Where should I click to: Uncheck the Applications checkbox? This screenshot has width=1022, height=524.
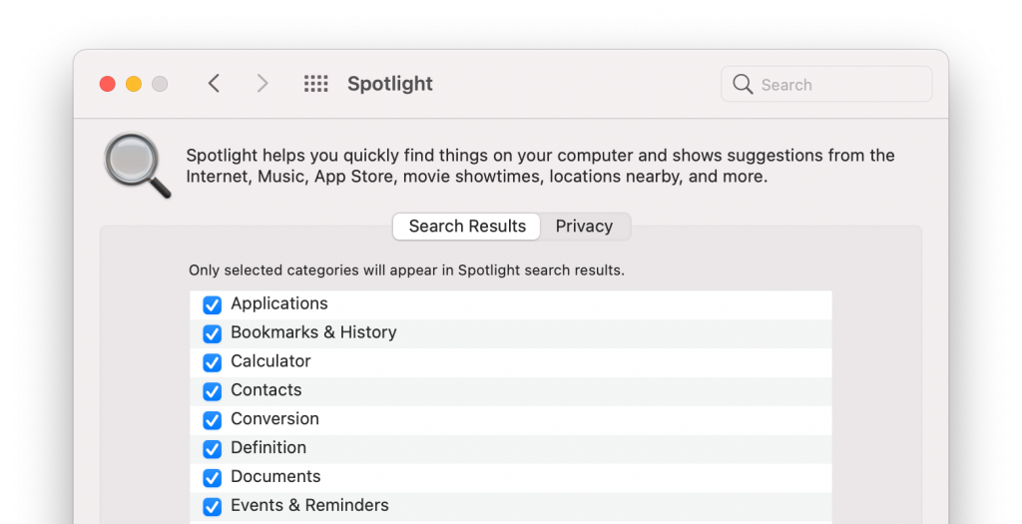click(212, 305)
